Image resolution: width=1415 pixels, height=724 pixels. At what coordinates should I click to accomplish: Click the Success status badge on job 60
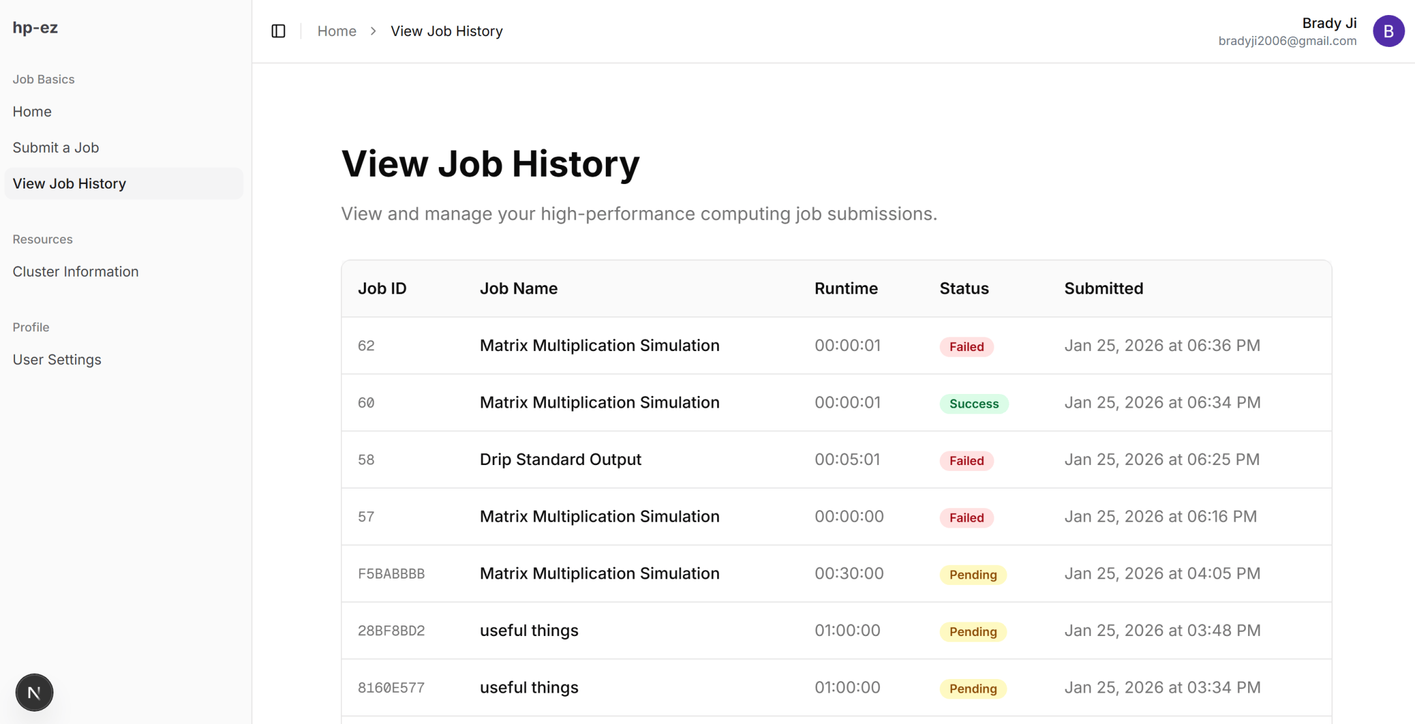[x=974, y=404]
